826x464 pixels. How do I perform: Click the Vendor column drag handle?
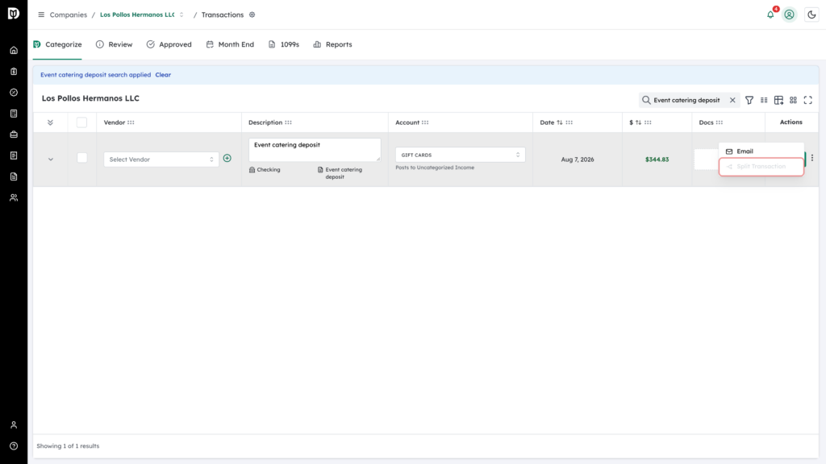coord(131,122)
